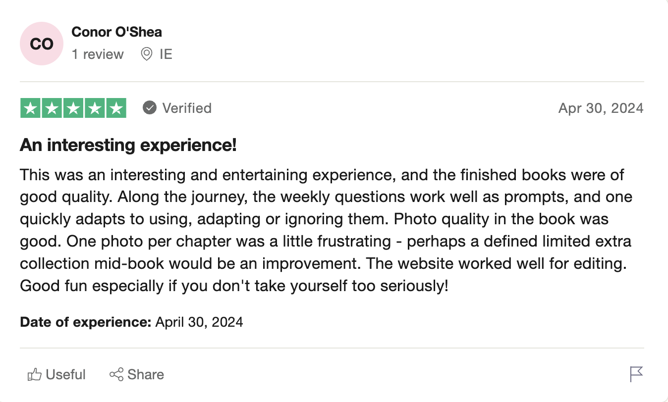Click the '1 review' count text
Viewport: 668px width, 402px height.
(x=98, y=54)
